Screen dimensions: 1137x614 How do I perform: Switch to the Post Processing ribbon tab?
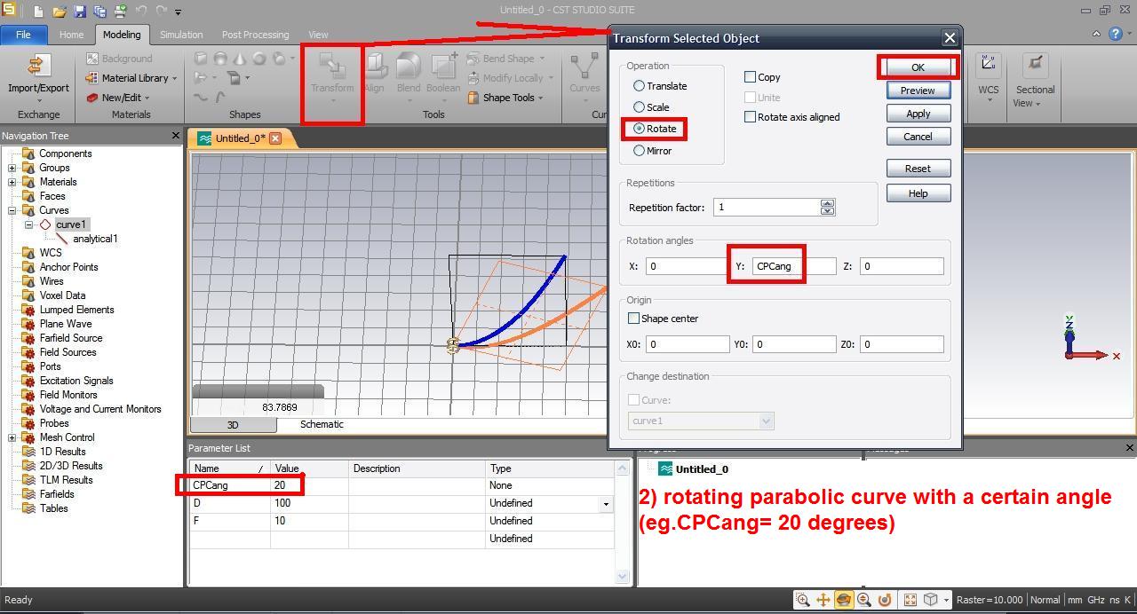(255, 35)
